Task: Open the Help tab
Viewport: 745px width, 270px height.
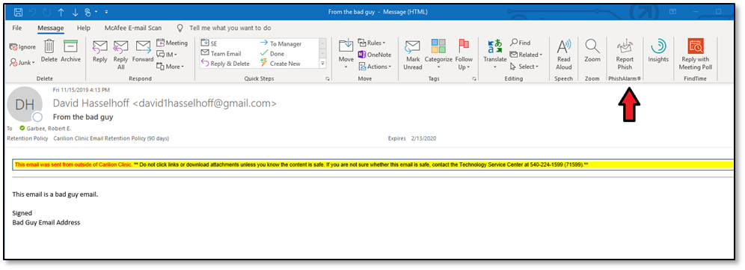Action: tap(84, 28)
